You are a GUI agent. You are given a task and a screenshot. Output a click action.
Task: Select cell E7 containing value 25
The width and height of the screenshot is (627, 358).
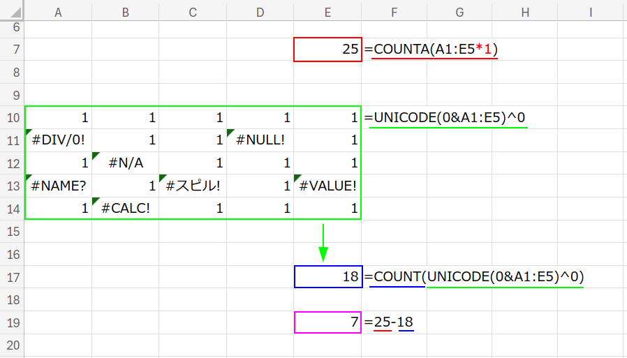click(328, 50)
